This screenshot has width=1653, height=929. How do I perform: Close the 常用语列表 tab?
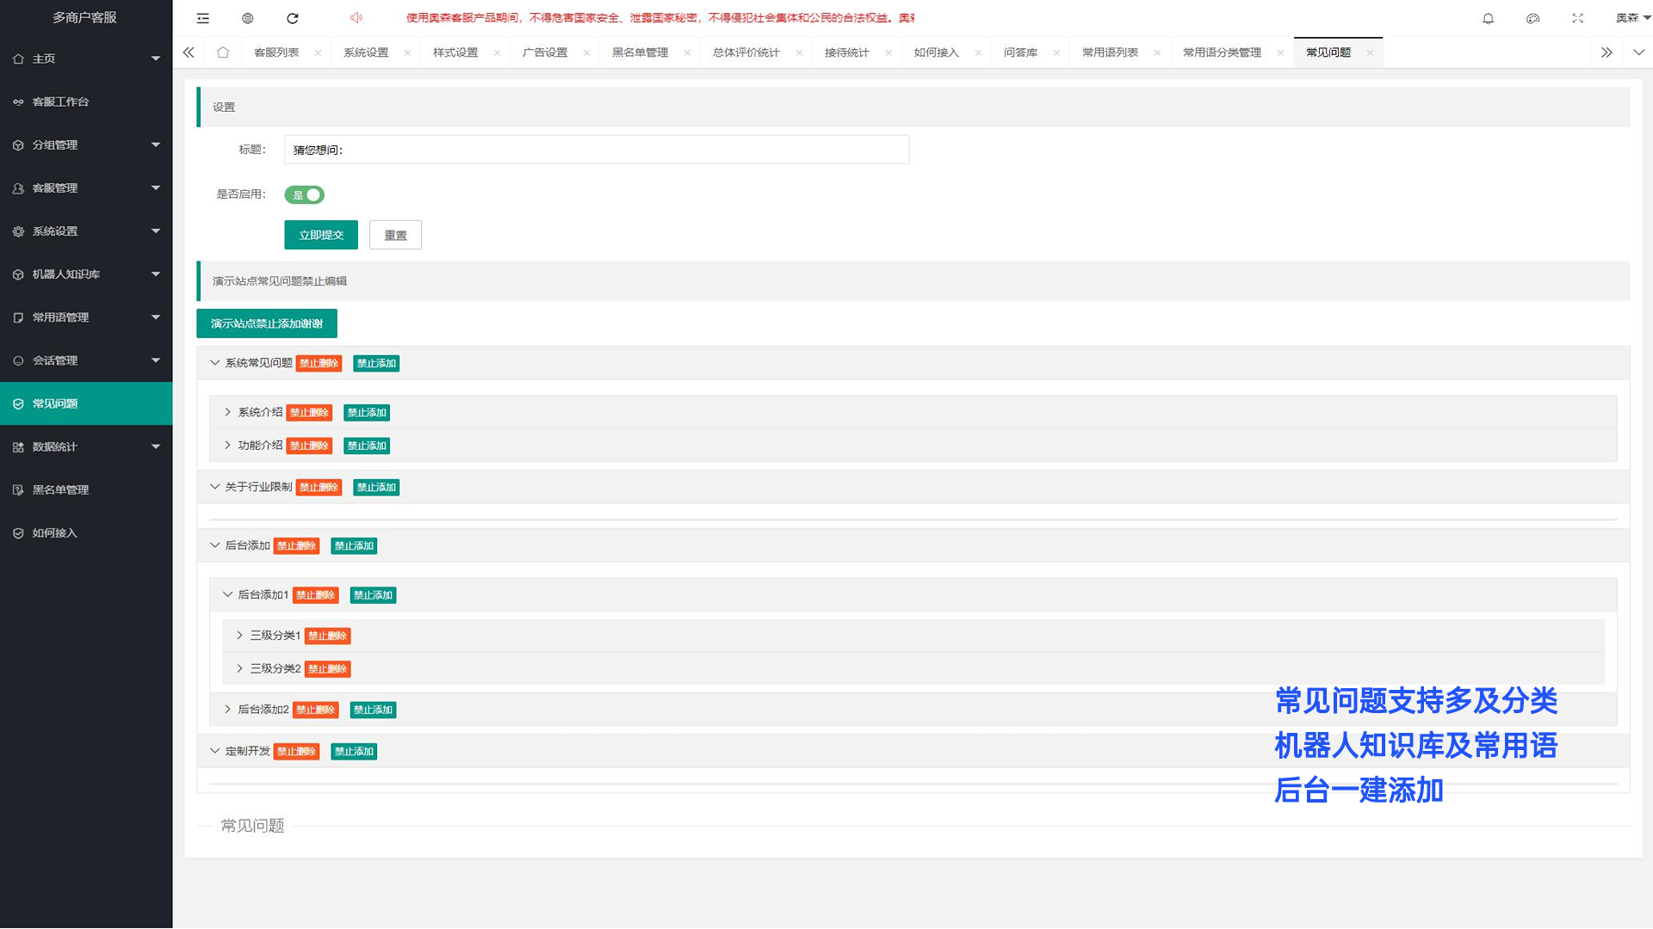click(x=1157, y=52)
